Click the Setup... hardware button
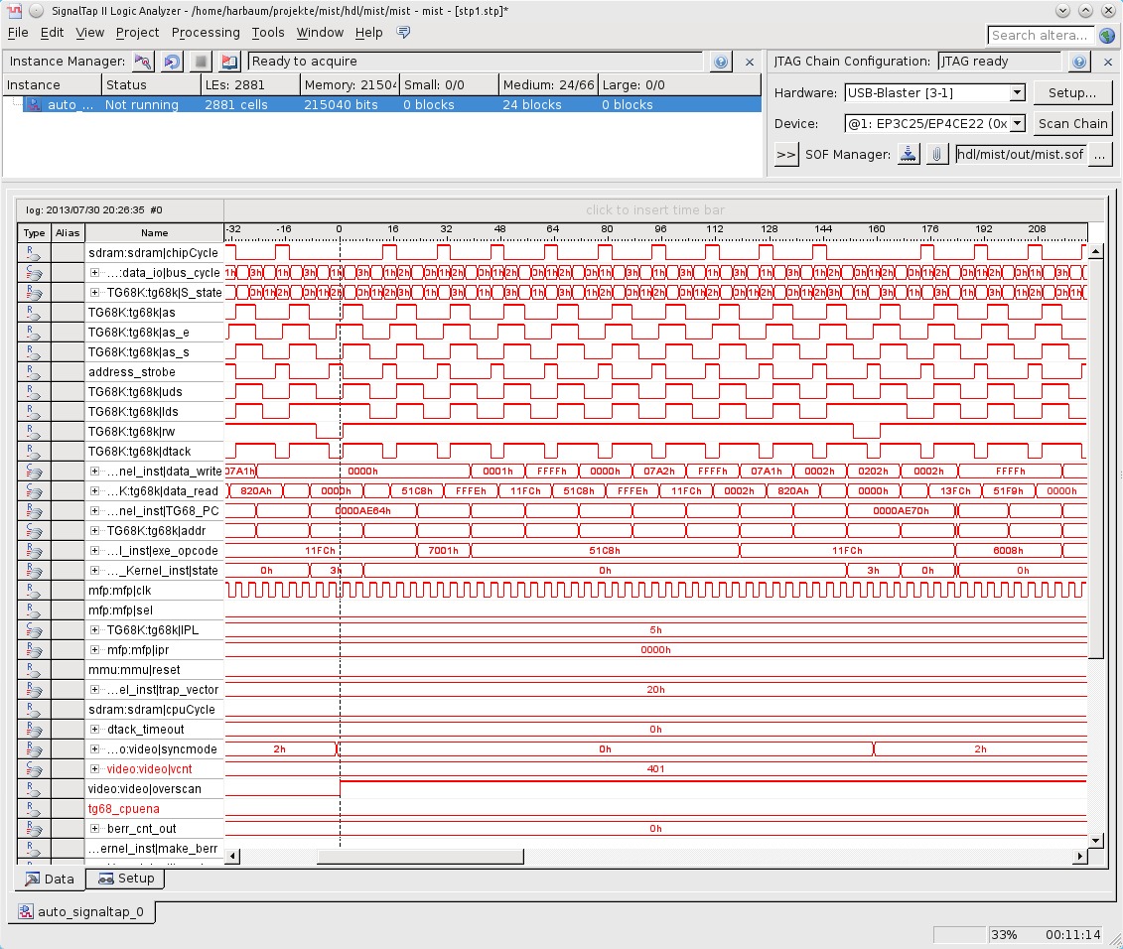 coord(1072,93)
